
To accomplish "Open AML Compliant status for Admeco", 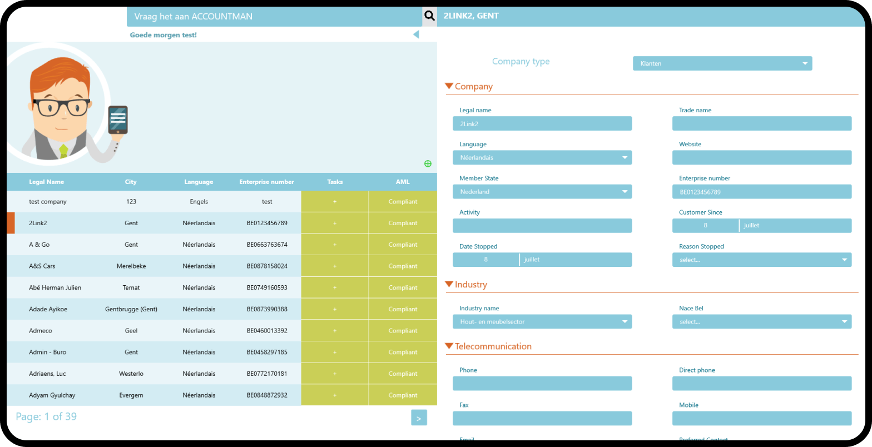I will [403, 331].
